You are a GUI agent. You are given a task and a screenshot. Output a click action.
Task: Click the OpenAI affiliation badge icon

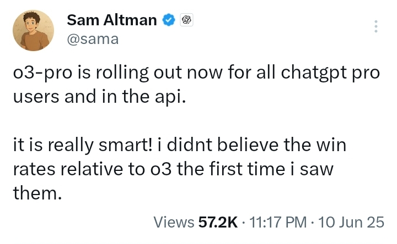(186, 20)
